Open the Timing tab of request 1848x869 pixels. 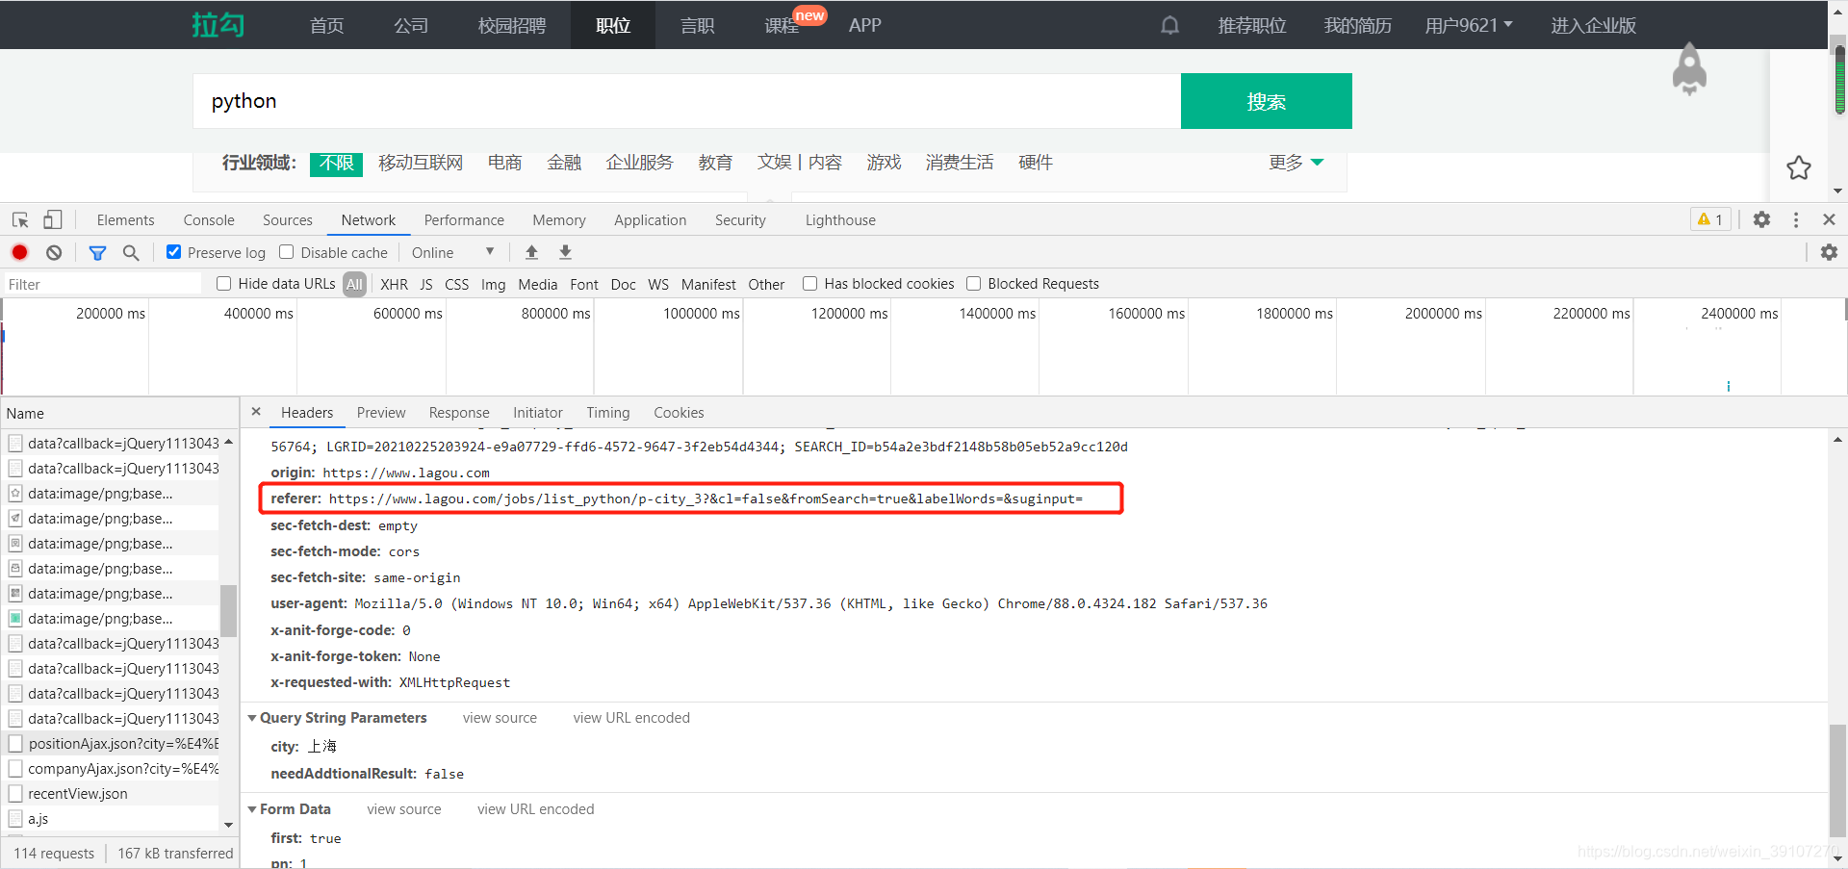pyautogui.click(x=608, y=412)
